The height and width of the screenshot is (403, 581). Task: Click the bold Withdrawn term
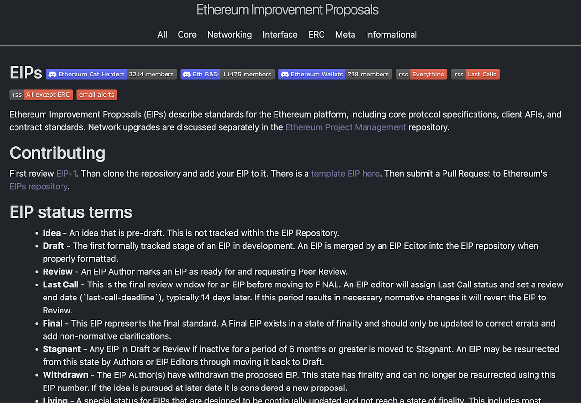(x=66, y=375)
